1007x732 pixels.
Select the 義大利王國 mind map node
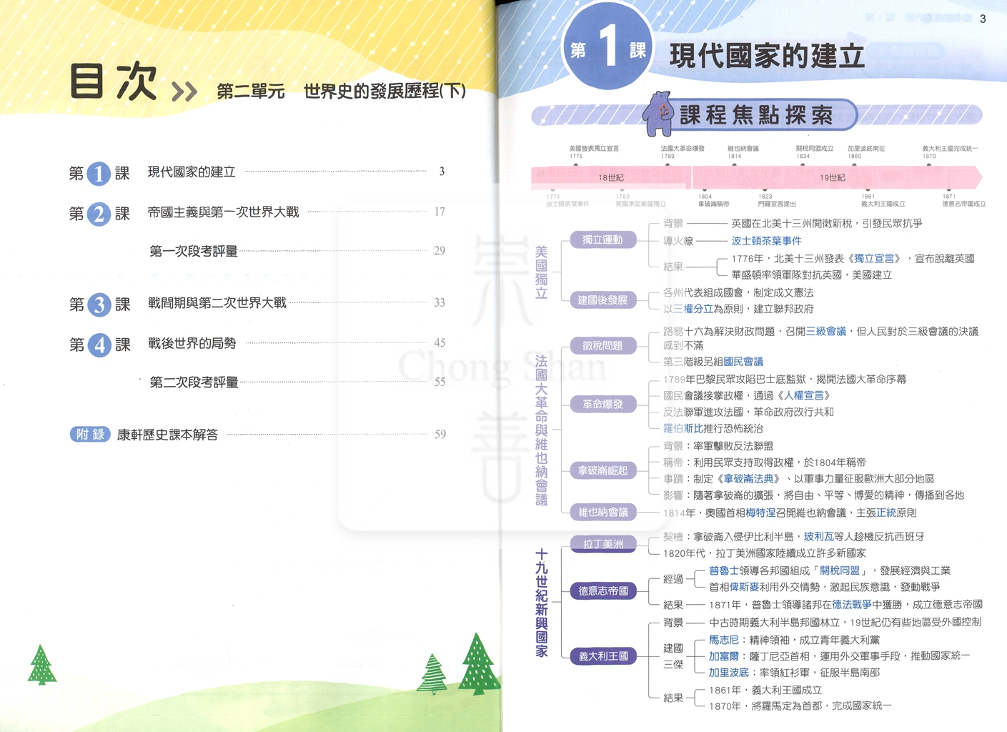(x=602, y=656)
